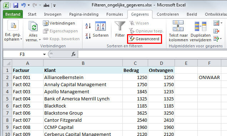Save the workbook using the disk icon

16,5
